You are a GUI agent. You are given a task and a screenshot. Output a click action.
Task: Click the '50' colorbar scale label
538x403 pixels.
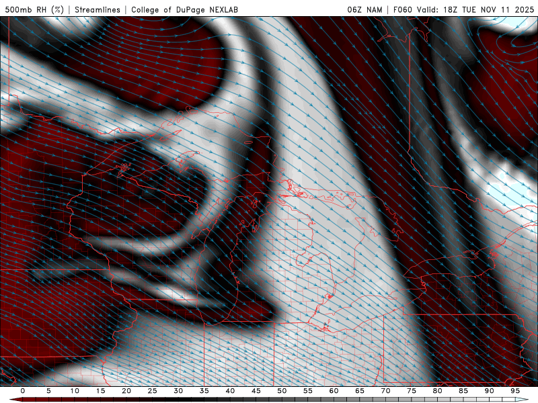(x=282, y=391)
